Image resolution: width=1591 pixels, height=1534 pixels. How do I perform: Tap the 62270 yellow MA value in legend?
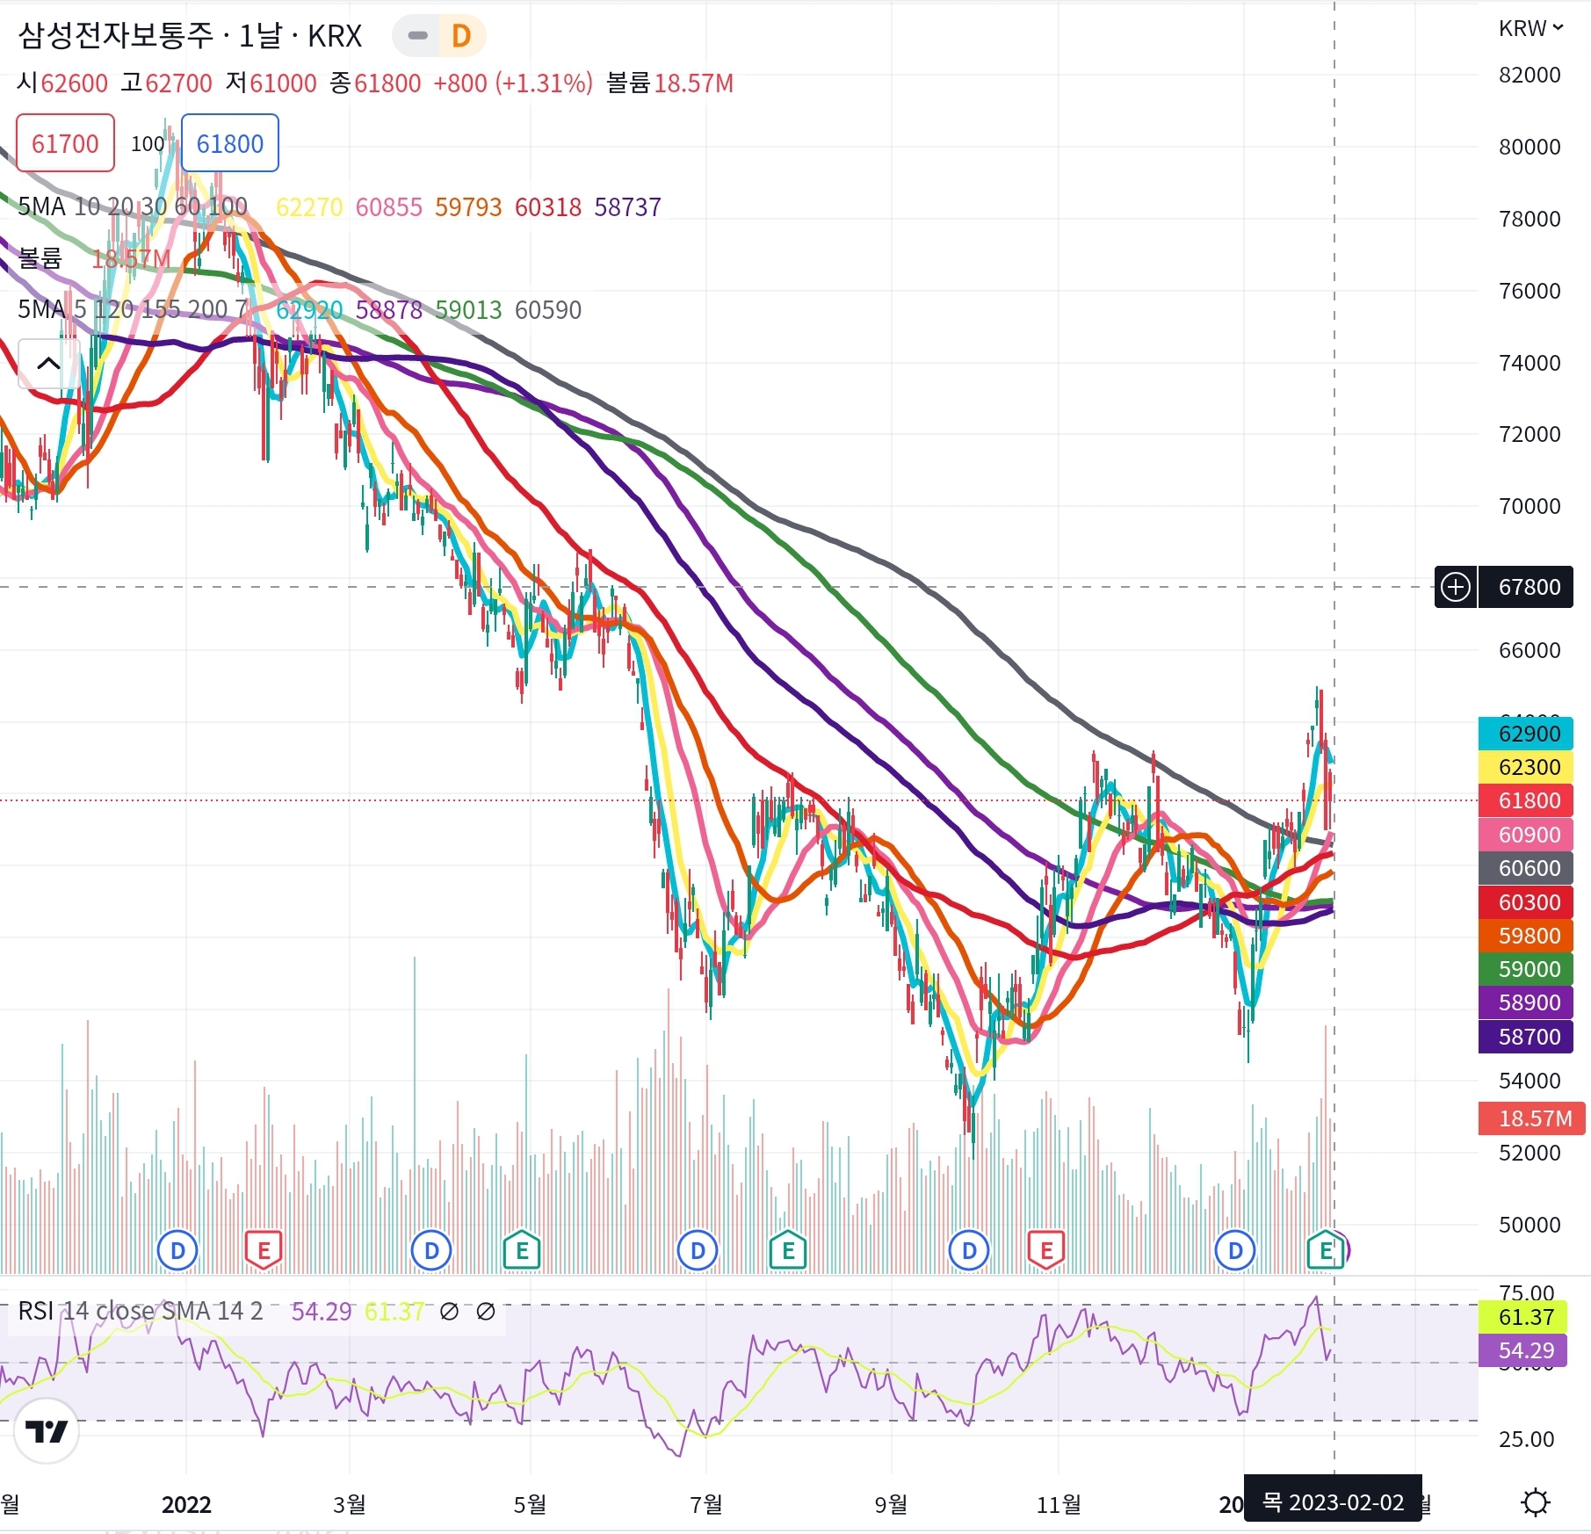click(309, 207)
